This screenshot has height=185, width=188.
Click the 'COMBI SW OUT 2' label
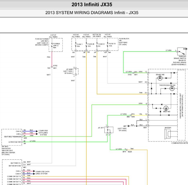14,184
